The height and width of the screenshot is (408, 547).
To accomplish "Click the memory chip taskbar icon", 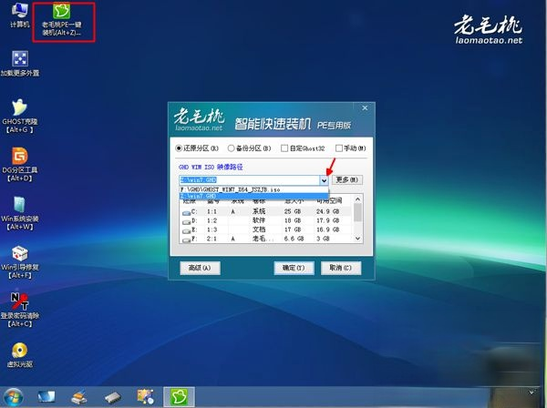I will pyautogui.click(x=113, y=397).
